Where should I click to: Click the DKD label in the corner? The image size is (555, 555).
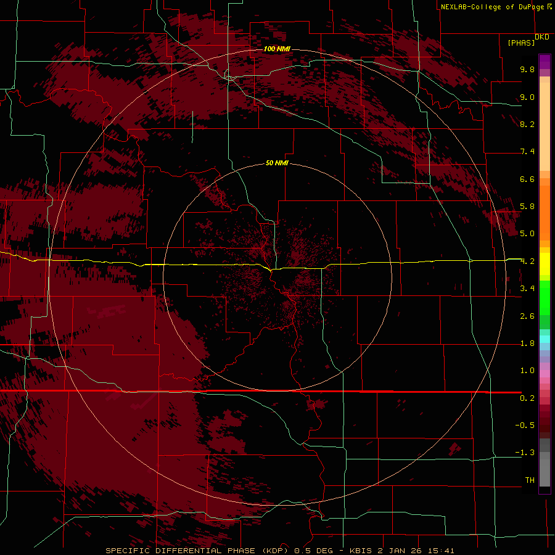pyautogui.click(x=542, y=37)
